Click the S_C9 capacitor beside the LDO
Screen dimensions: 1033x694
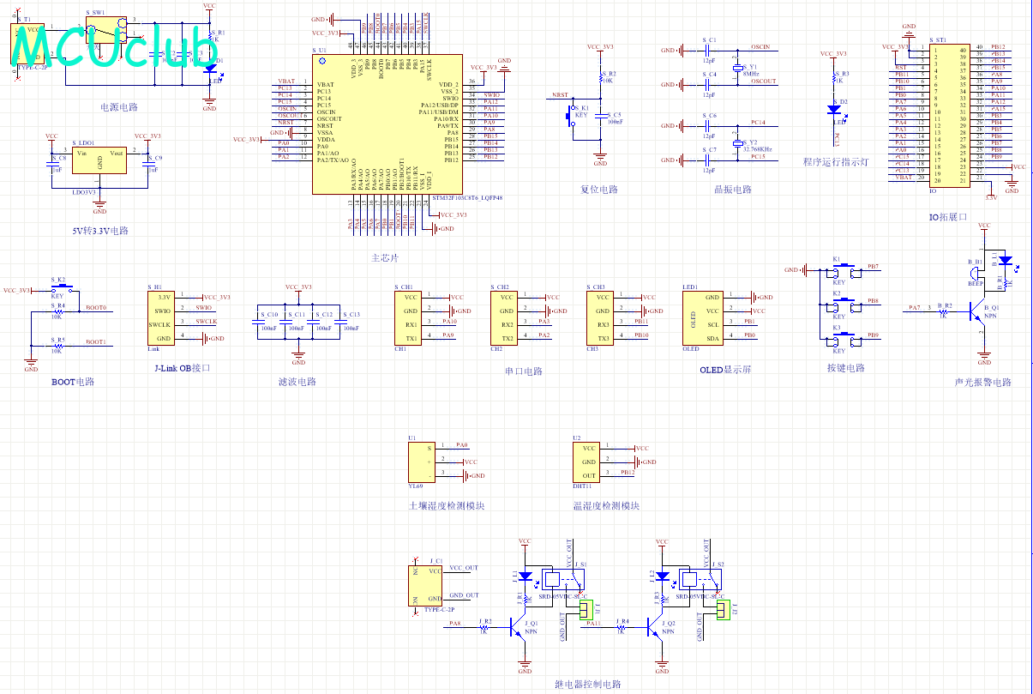coord(148,164)
